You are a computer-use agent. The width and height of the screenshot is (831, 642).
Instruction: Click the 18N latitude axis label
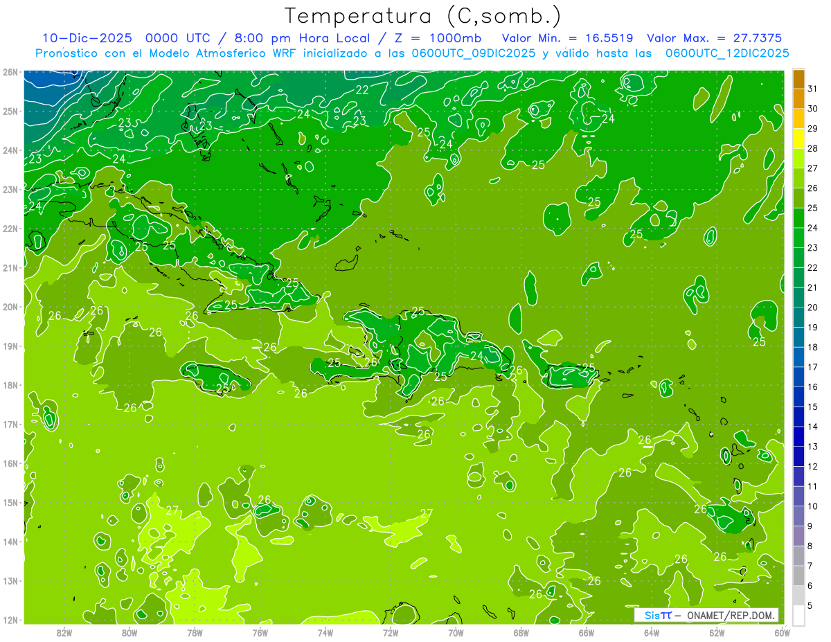click(x=10, y=385)
